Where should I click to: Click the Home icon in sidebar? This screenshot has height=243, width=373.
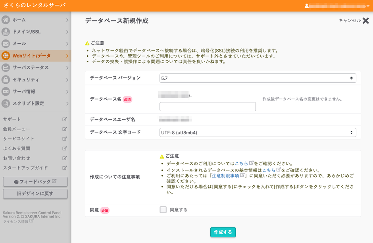6,20
